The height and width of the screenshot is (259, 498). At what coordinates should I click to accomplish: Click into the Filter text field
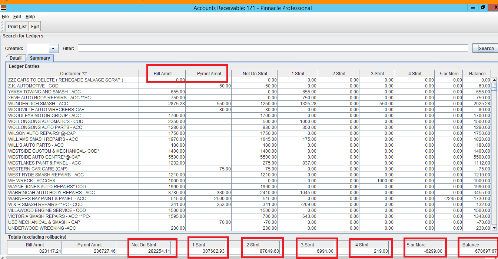(x=272, y=49)
